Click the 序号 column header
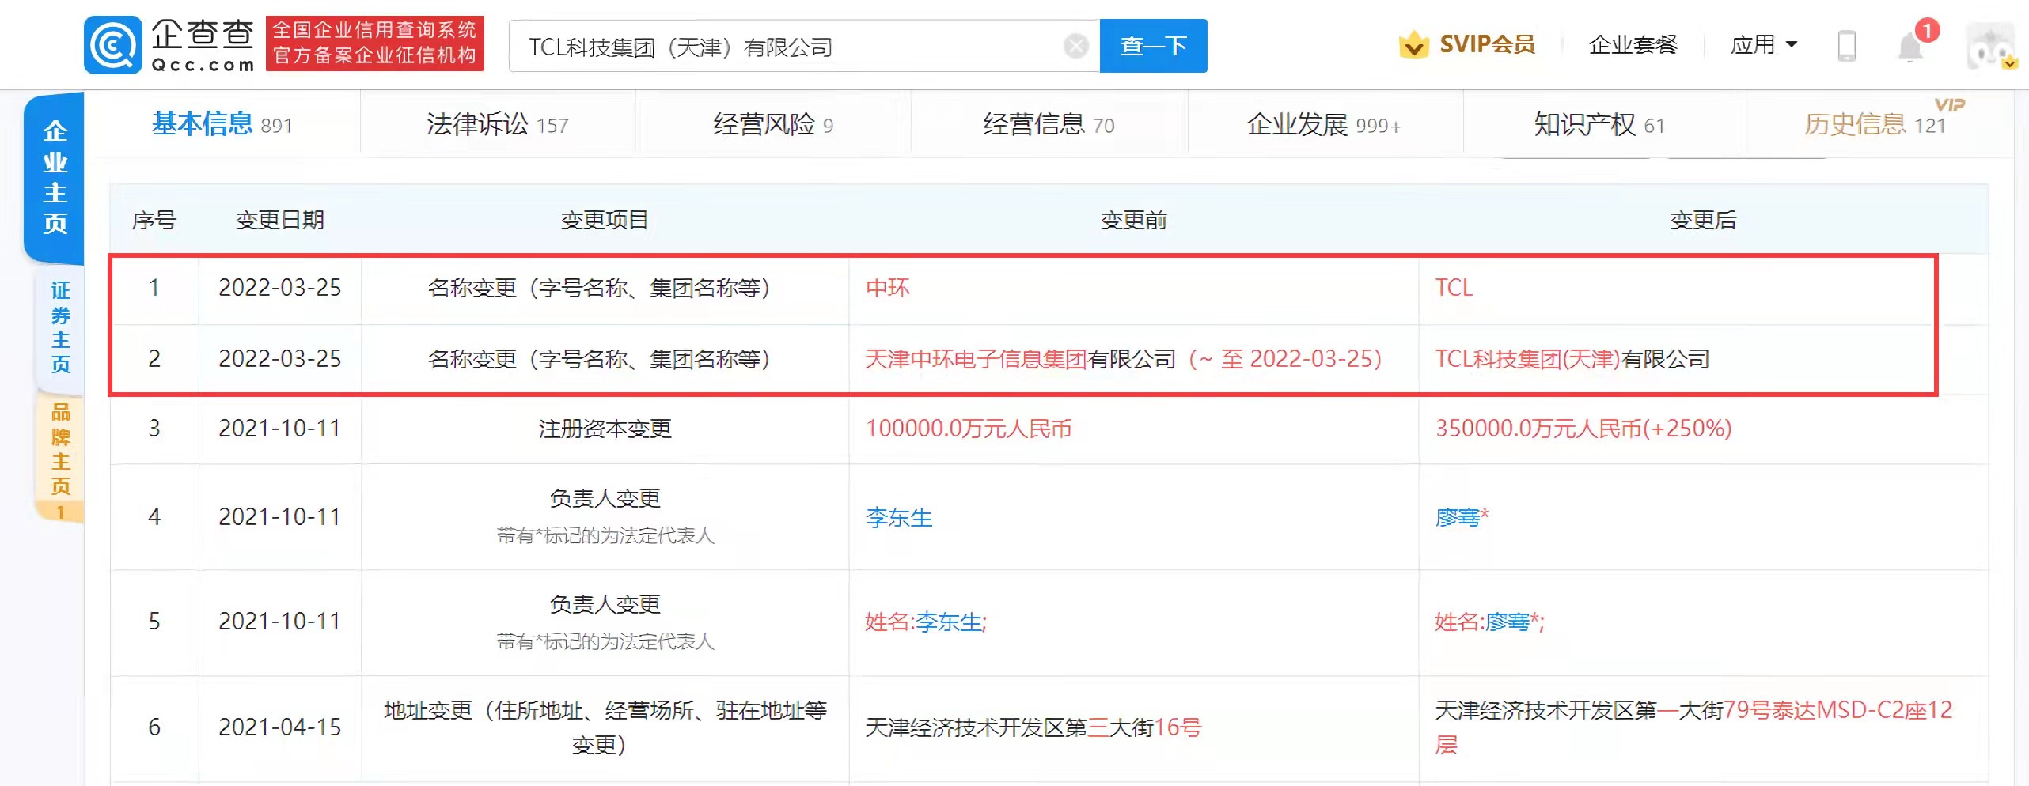 (x=154, y=220)
